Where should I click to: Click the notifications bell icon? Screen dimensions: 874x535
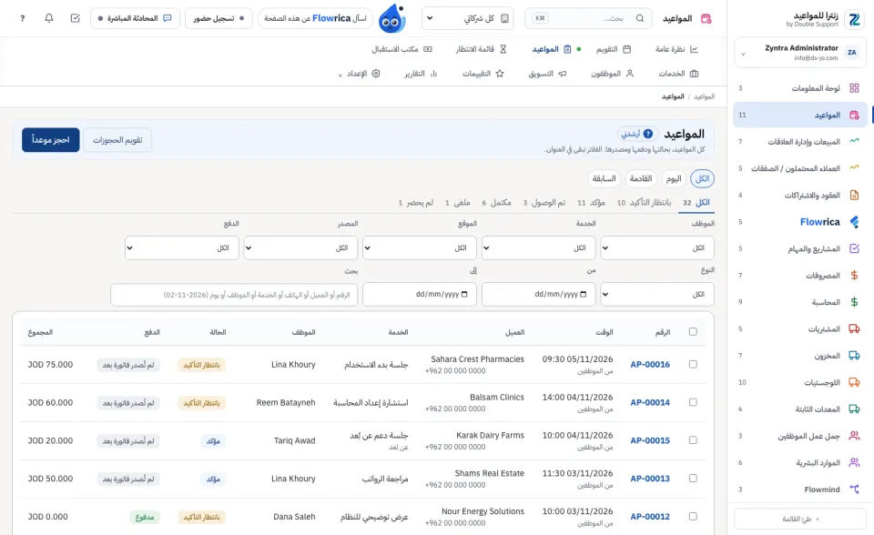(x=49, y=18)
